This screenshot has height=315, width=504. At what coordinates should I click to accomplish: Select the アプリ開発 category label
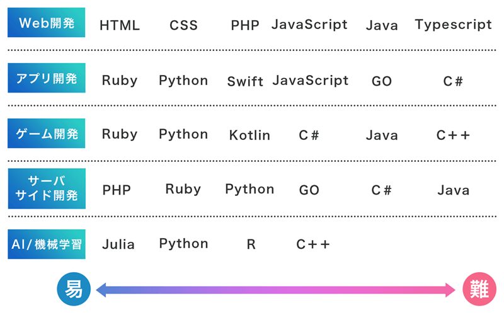tap(47, 79)
